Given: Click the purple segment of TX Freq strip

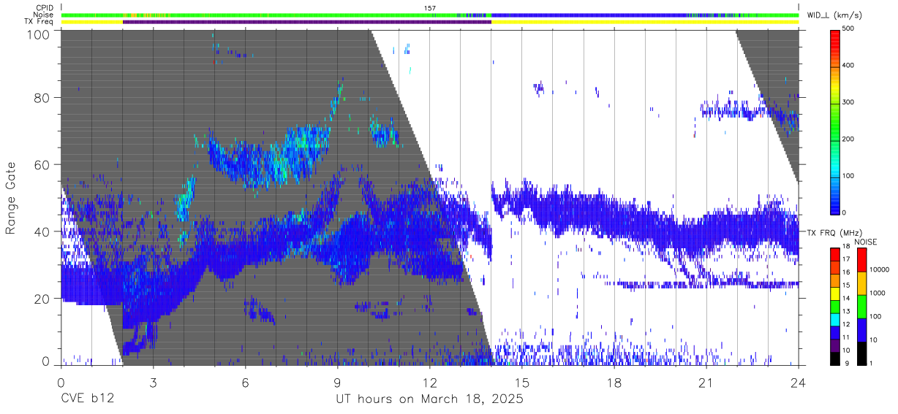Looking at the screenshot, I should [x=307, y=22].
